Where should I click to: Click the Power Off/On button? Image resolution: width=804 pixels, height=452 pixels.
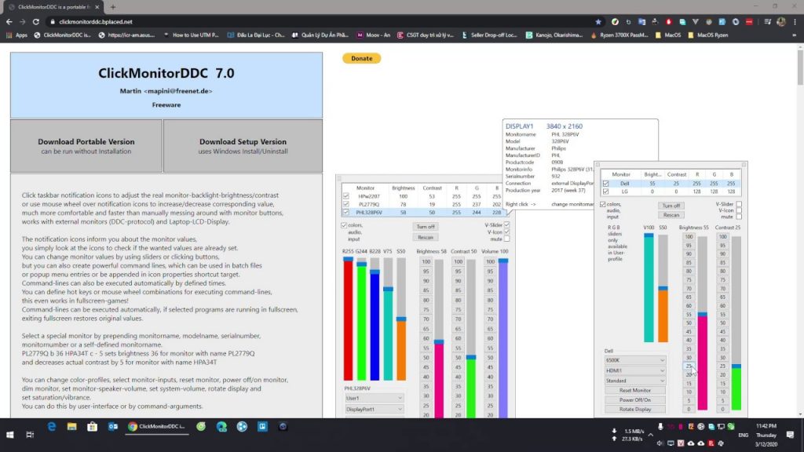pyautogui.click(x=634, y=399)
